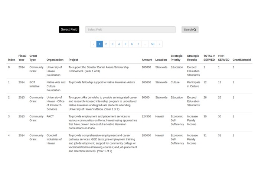Screen dimensions: 258x183
Task: Click the Senator Daniel Akaka Scholarship project text
Action: (99, 69)
